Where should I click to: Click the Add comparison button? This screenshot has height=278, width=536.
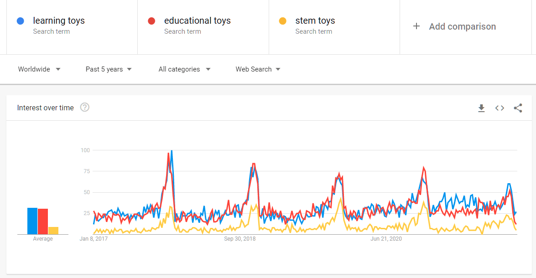[x=462, y=26]
